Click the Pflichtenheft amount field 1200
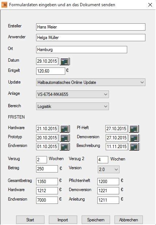Image resolution: width=156 pixels, height=225 pixels. pyautogui.click(x=108, y=182)
